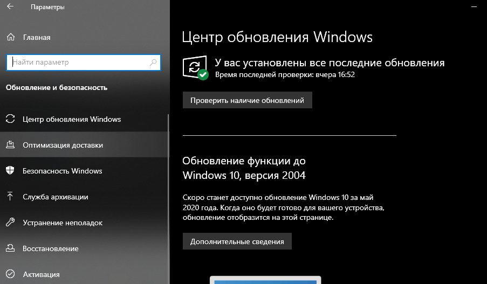
Task: Click the Обновление и безопасность heading
Action: (57, 87)
